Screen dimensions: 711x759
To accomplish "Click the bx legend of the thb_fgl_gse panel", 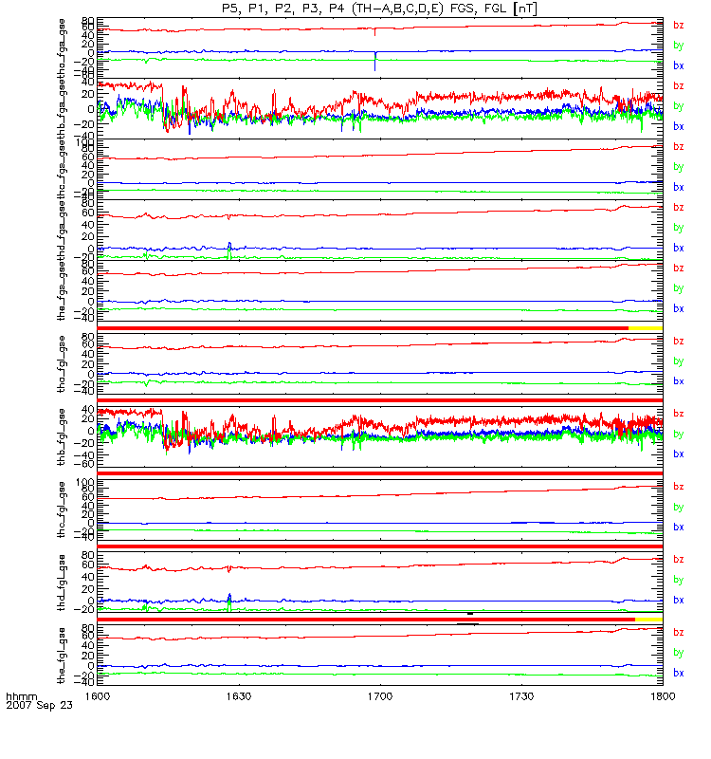I will [x=679, y=454].
